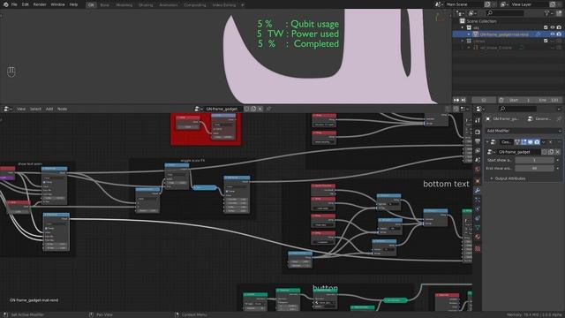Switch to the Modeling workspace tab

pos(124,5)
